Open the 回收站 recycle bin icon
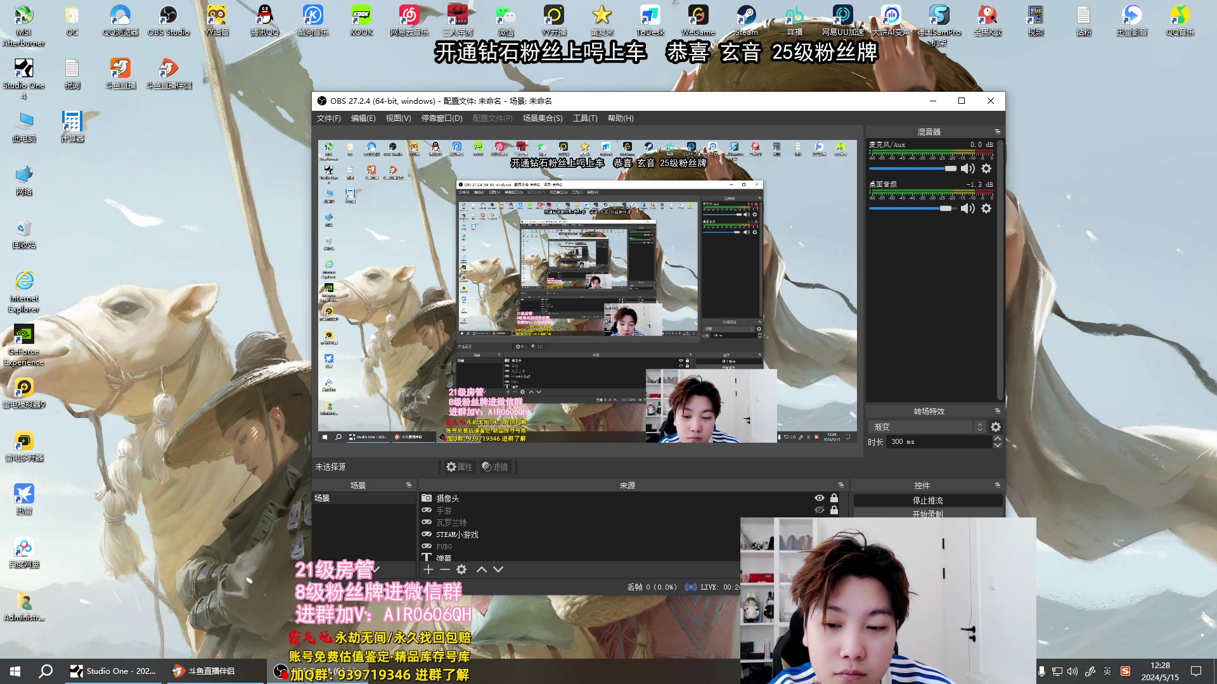The image size is (1217, 684). (x=24, y=233)
